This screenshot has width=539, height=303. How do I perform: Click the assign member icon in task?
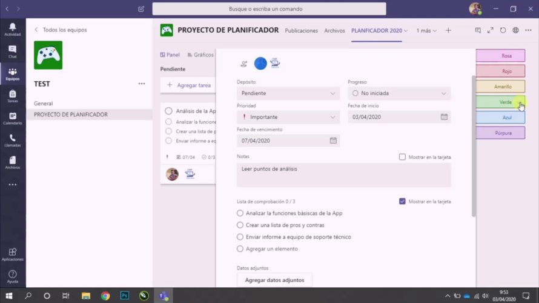(x=243, y=64)
